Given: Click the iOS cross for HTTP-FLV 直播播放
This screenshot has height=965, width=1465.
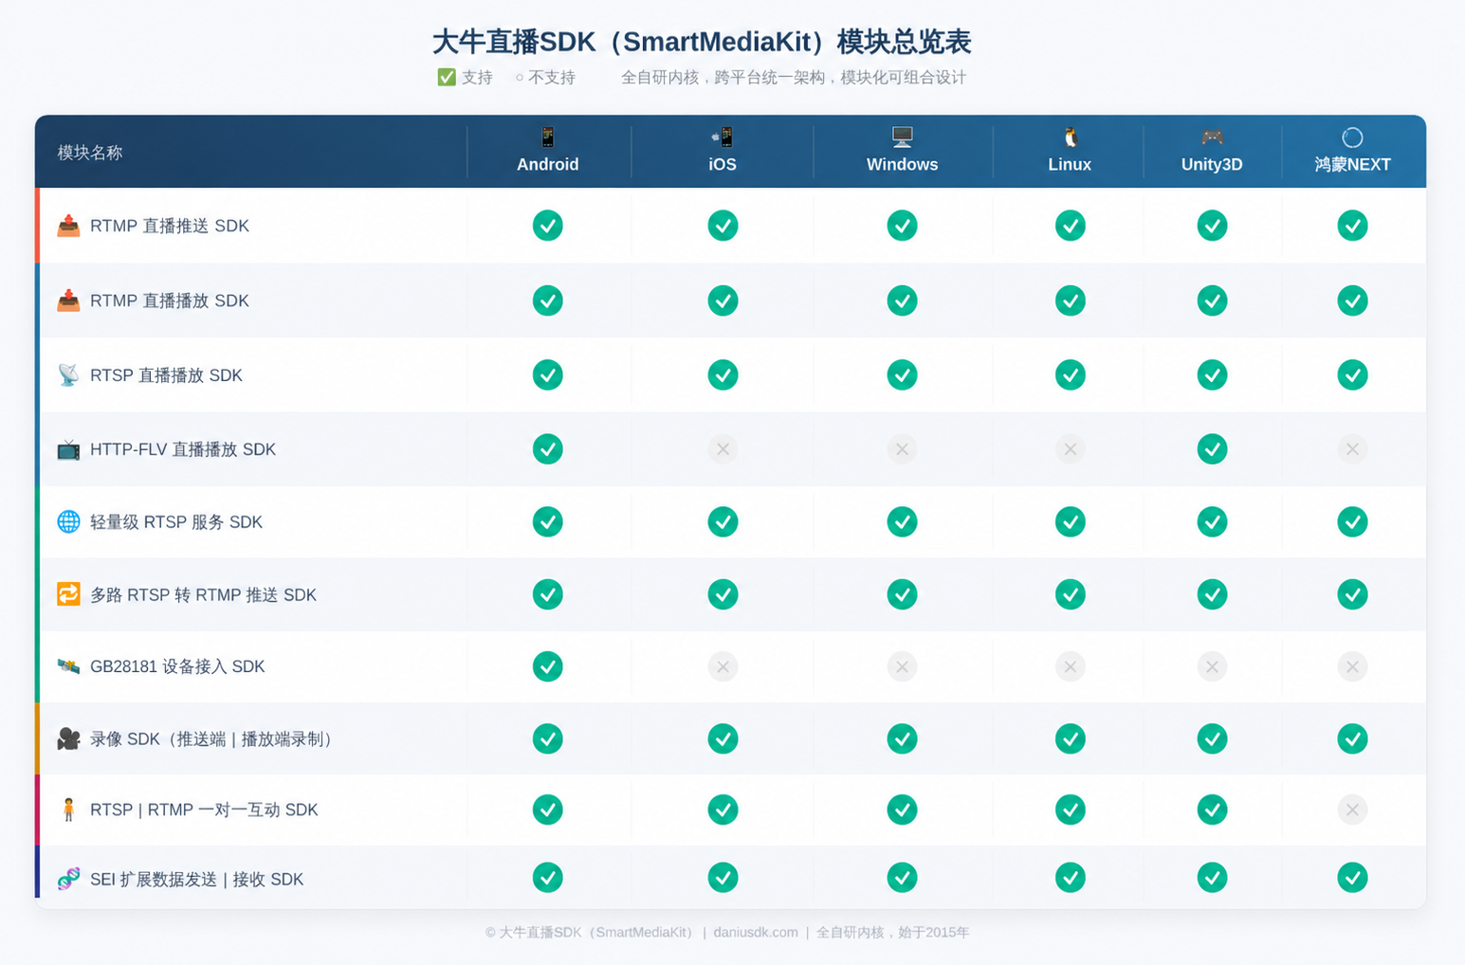Looking at the screenshot, I should tap(723, 449).
